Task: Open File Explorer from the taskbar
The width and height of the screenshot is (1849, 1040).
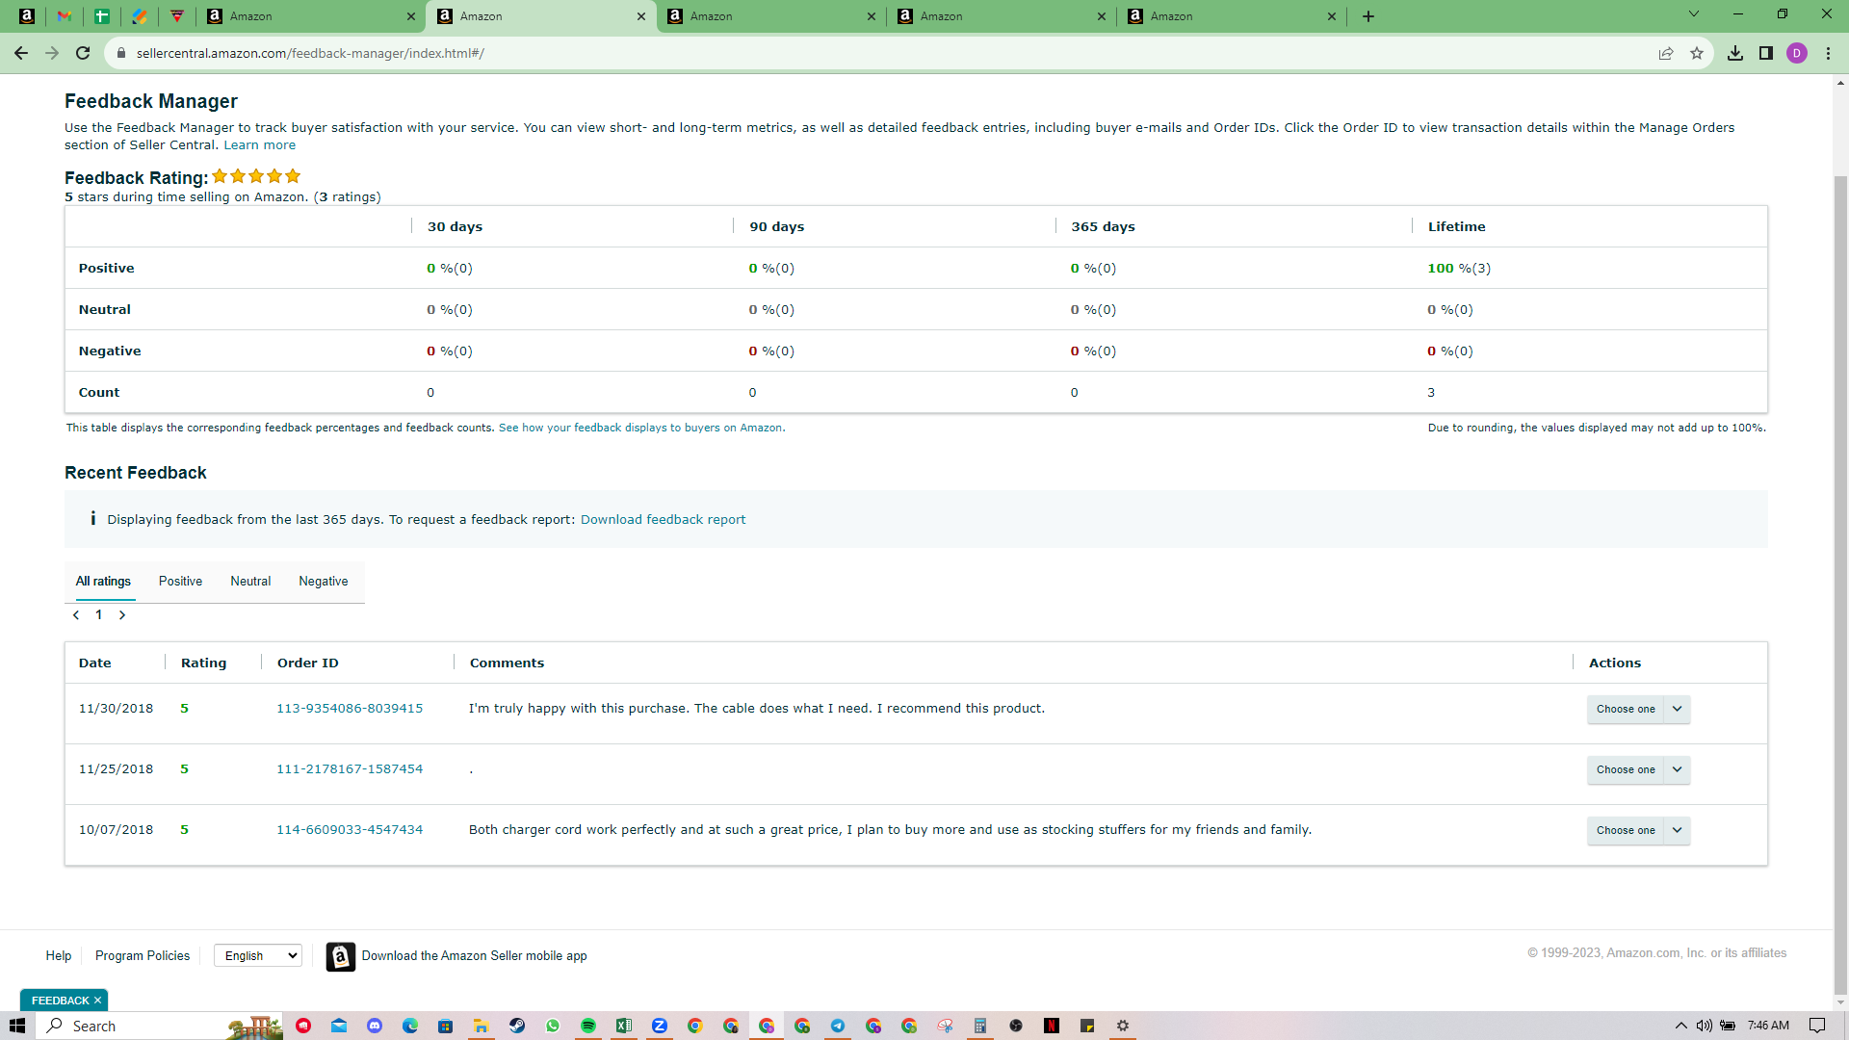Action: [x=481, y=1026]
